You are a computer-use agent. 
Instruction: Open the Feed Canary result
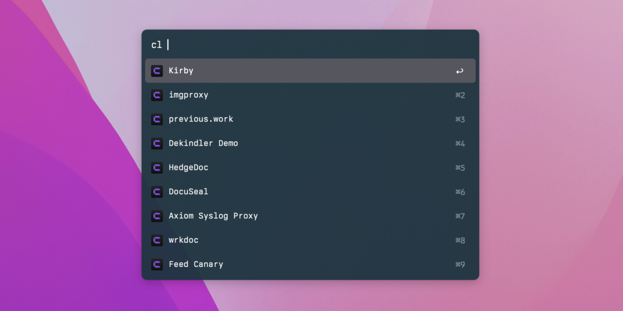[x=310, y=264]
